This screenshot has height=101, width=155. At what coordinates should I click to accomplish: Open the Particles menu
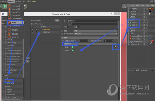click(3, 1)
